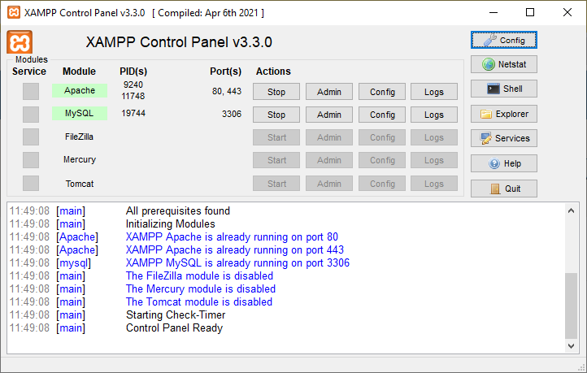
Task: Maximize the XAMPP Control Panel window
Action: [530, 12]
